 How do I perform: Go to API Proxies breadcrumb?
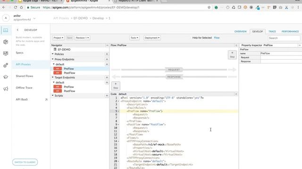click(61, 18)
